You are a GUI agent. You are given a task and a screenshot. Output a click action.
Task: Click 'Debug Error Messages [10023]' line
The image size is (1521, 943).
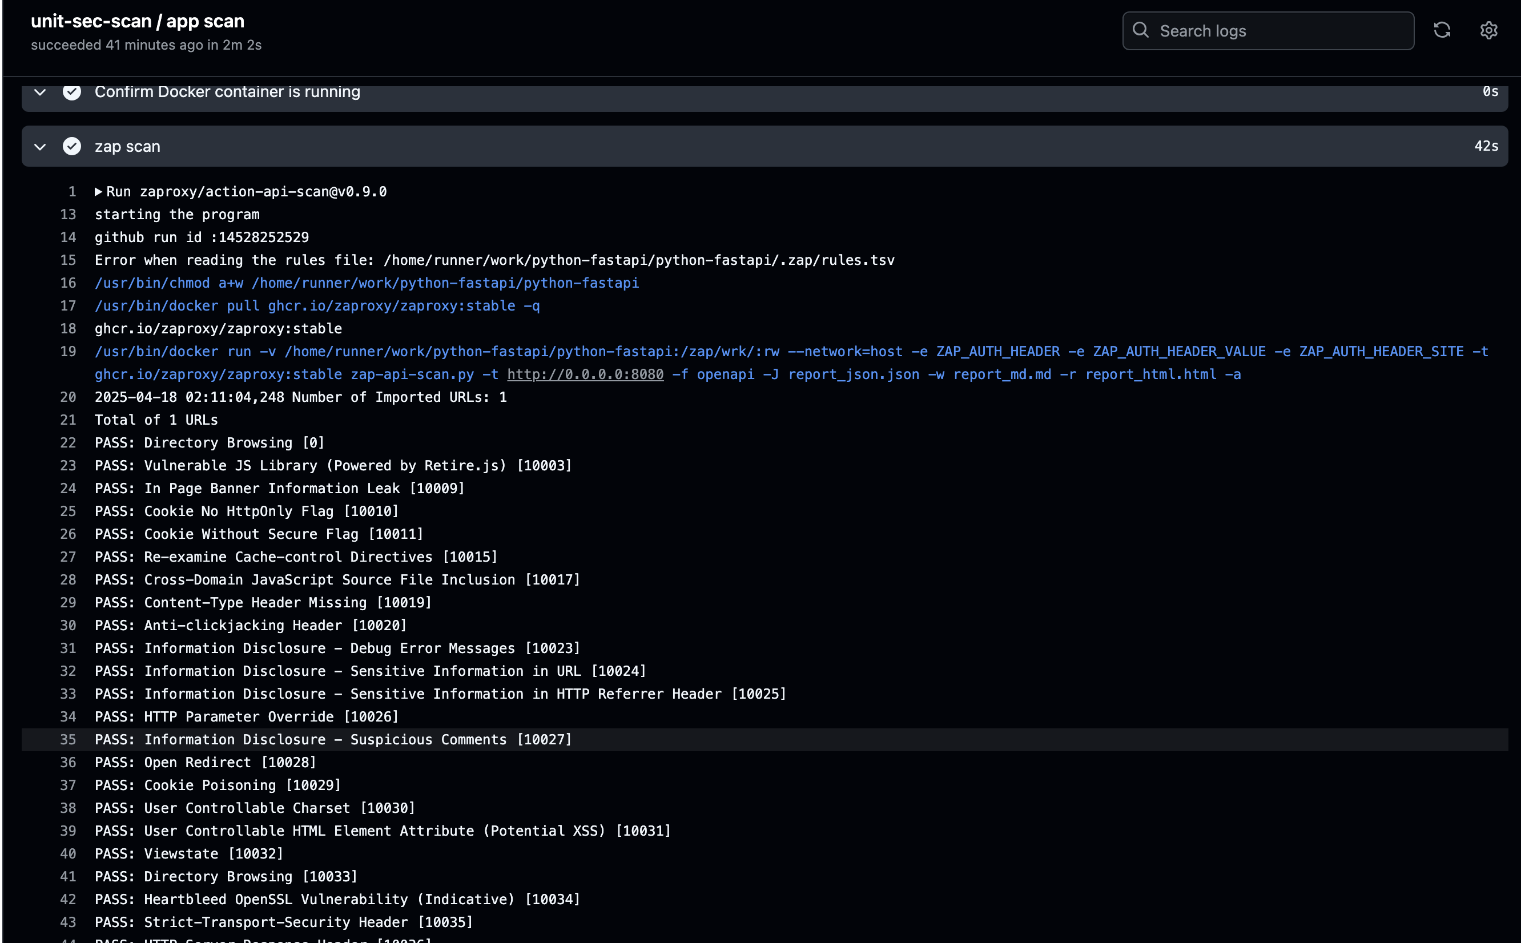coord(337,648)
